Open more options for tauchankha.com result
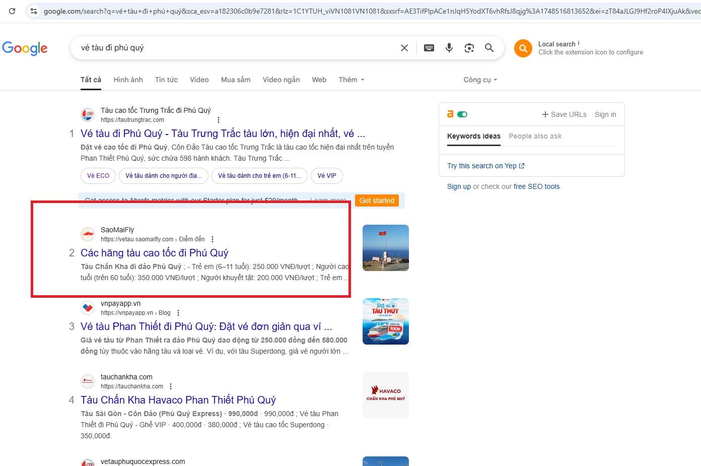 171,386
